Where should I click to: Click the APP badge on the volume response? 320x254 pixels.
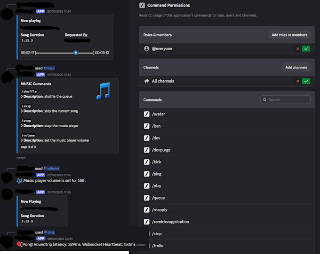pos(40,175)
